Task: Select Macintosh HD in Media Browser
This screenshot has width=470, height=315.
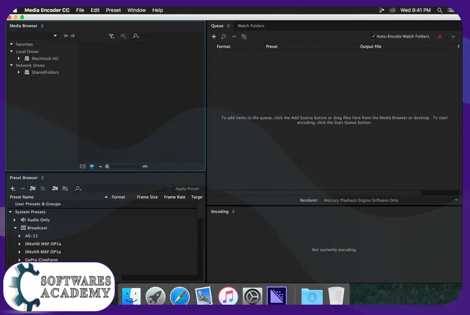Action: pos(45,58)
